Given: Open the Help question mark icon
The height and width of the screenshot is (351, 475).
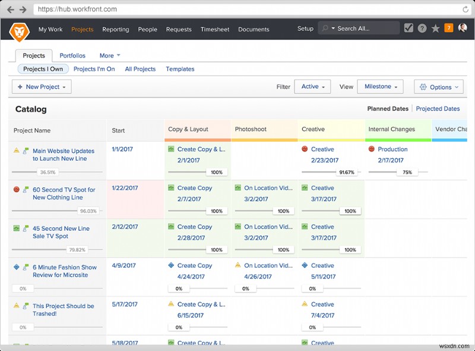Looking at the screenshot, I should point(421,28).
